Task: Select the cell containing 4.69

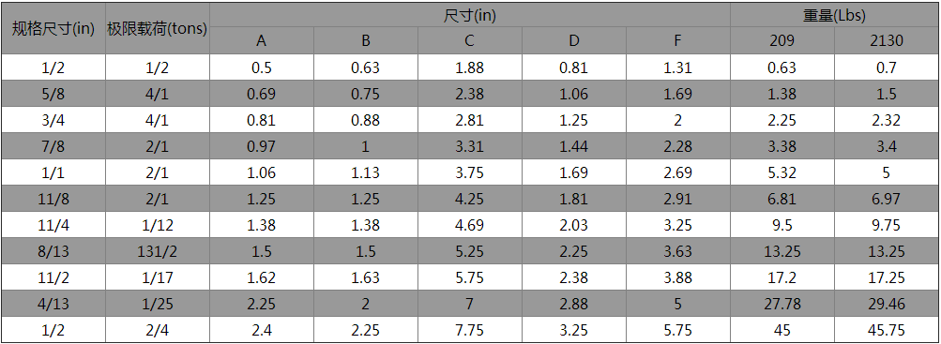Action: coord(469,225)
